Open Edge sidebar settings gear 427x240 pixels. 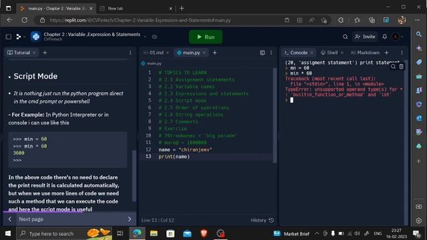point(419,221)
